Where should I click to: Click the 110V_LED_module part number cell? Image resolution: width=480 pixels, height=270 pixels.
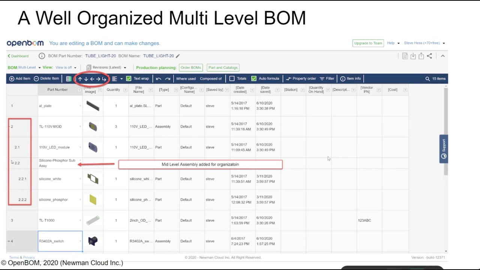pos(60,147)
